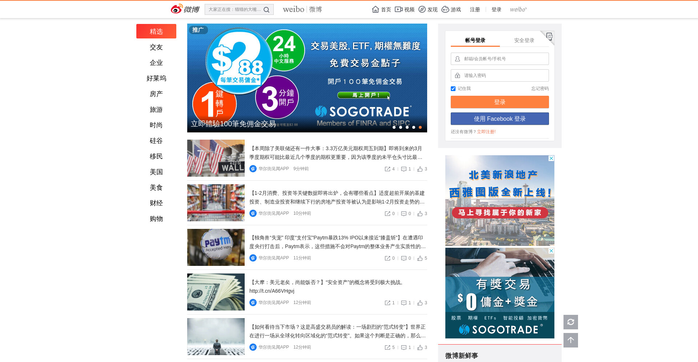
Task: Select 好莱坞 category
Action: pyautogui.click(x=156, y=78)
